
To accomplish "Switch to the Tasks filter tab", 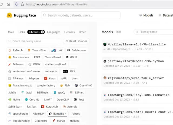I will click(x=22, y=32).
